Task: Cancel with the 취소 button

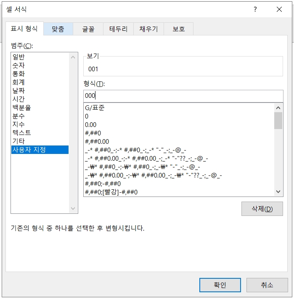Action: click(267, 285)
